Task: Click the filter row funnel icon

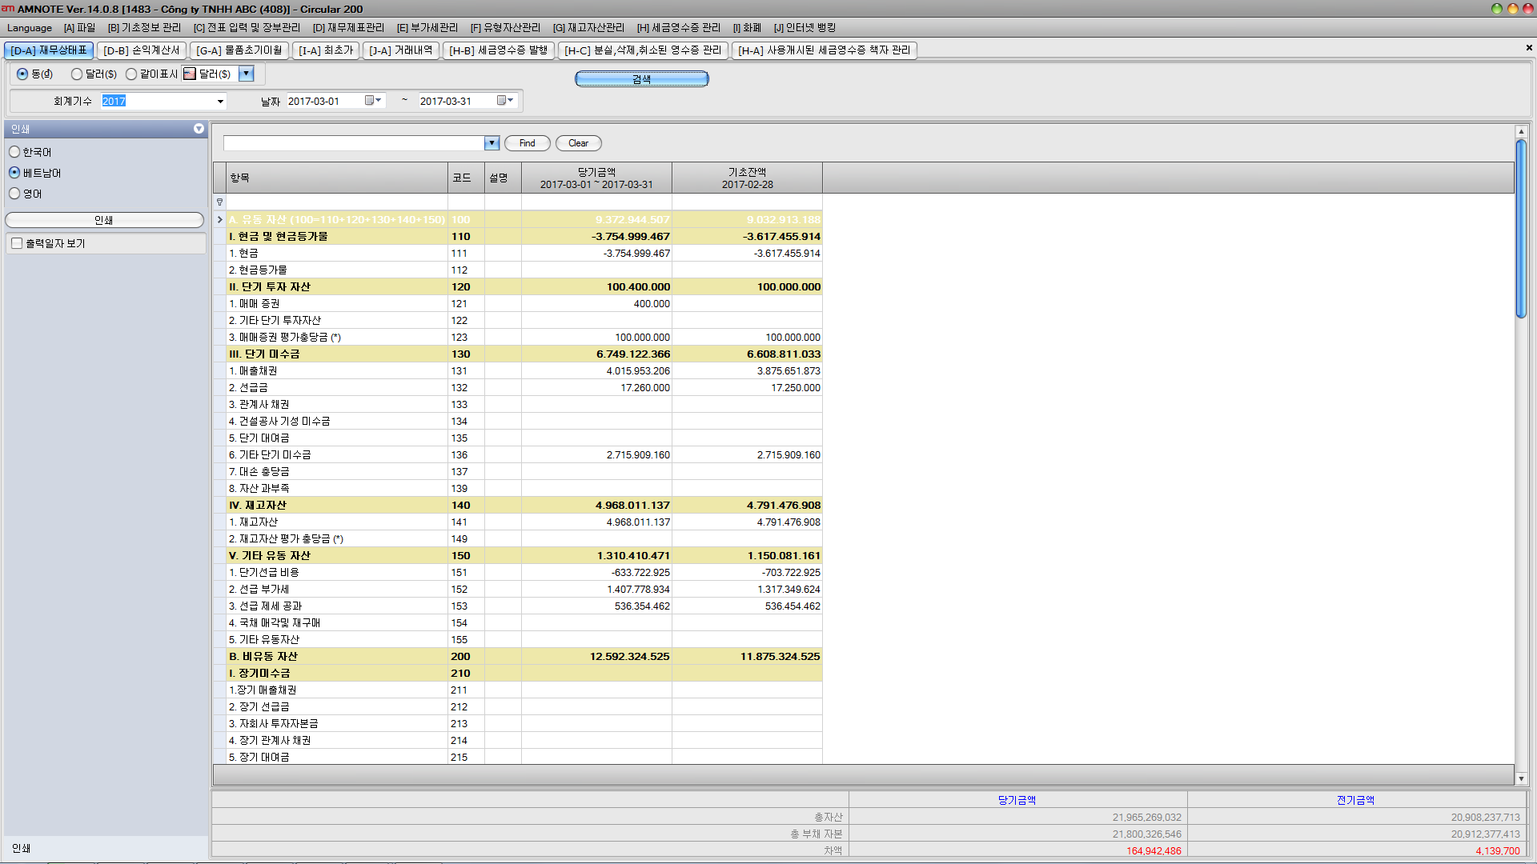Action: tap(220, 202)
